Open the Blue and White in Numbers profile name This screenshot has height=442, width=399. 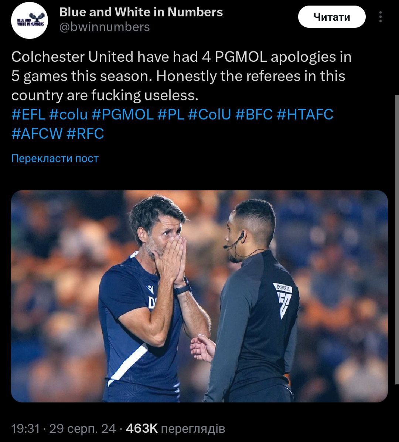[x=141, y=12]
